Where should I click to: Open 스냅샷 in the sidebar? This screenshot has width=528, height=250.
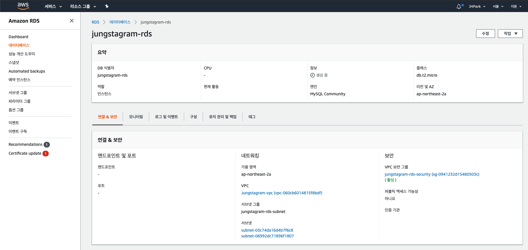coord(14,63)
